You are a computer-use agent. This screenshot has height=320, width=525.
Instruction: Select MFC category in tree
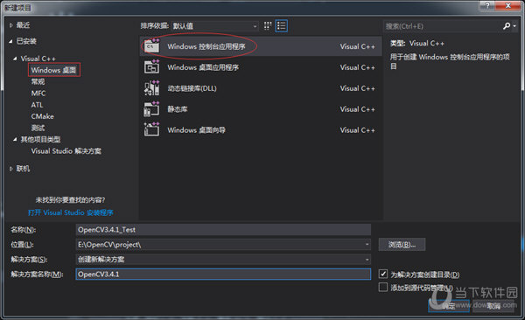click(x=38, y=94)
